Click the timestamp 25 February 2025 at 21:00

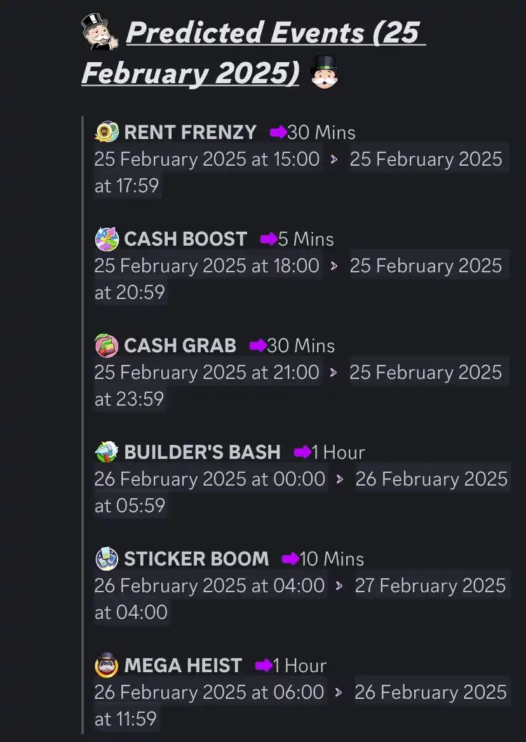[207, 373]
